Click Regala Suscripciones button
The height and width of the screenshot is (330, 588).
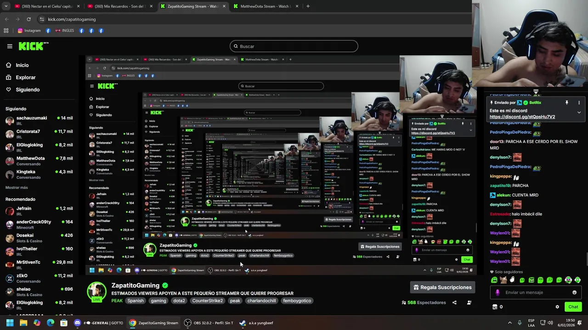pos(442,287)
